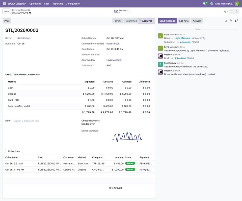Select the Collections tab
Screen dimensions: 242x201
[x=14, y=151]
